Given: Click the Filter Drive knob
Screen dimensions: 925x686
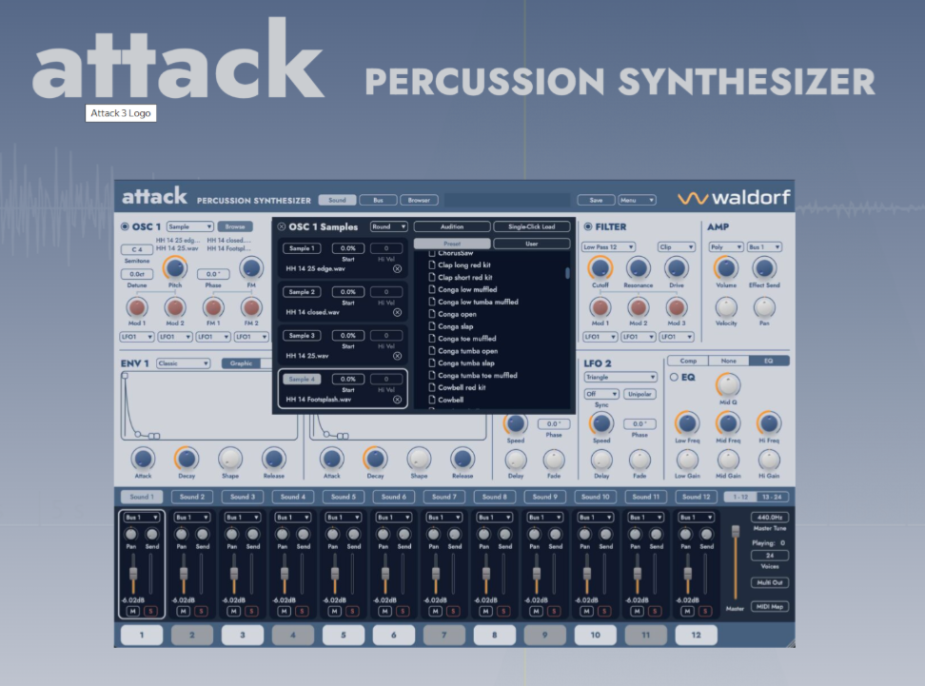Looking at the screenshot, I should point(676,268).
